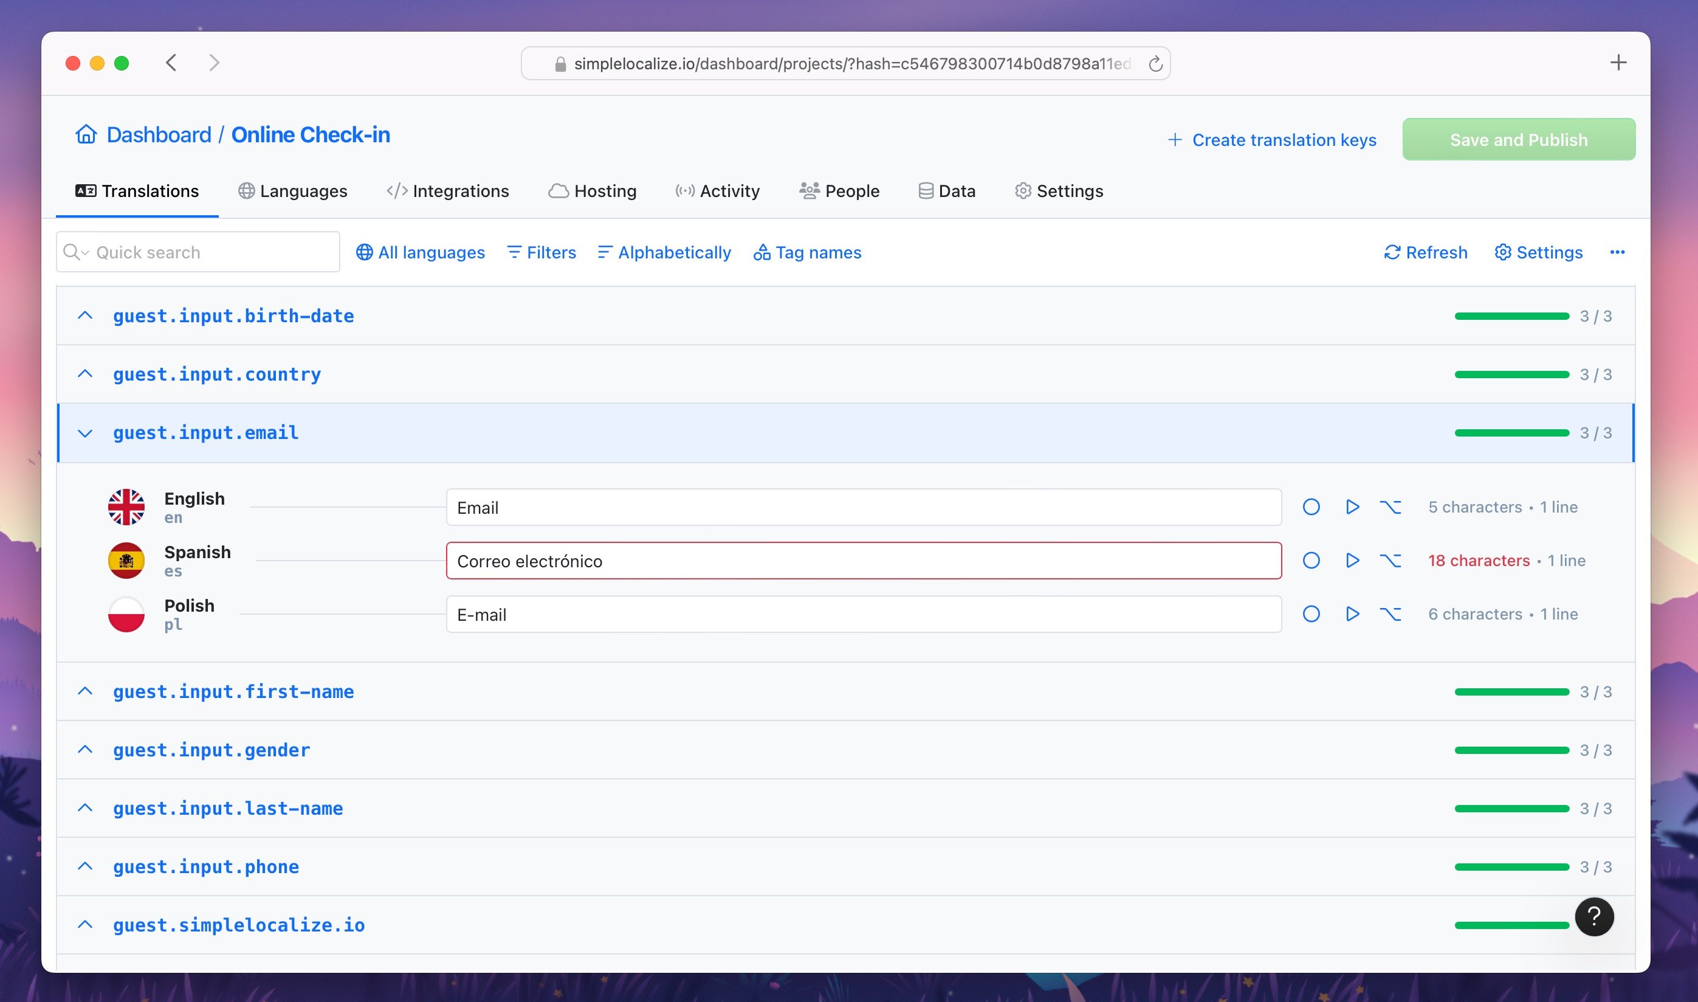Click the English UK flag icon
Viewport: 1698px width, 1002px height.
(x=126, y=507)
